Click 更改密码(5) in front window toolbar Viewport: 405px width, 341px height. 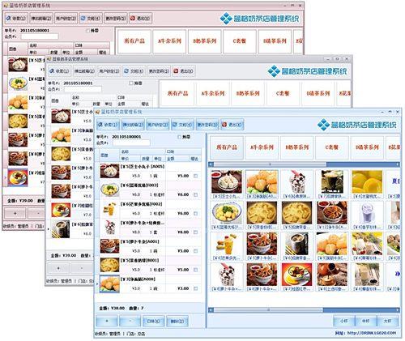pos(207,125)
